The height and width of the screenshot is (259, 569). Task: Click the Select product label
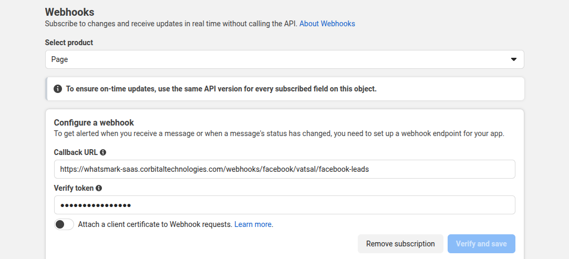(69, 43)
